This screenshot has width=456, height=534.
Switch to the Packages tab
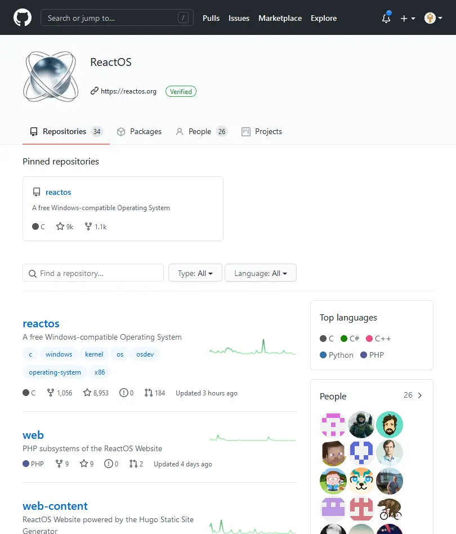[139, 132]
